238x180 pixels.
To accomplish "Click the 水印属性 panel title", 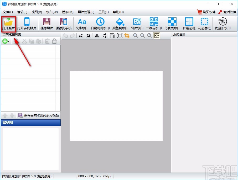I will (x=179, y=35).
